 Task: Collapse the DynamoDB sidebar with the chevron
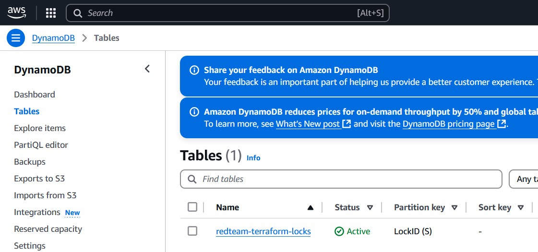(147, 69)
